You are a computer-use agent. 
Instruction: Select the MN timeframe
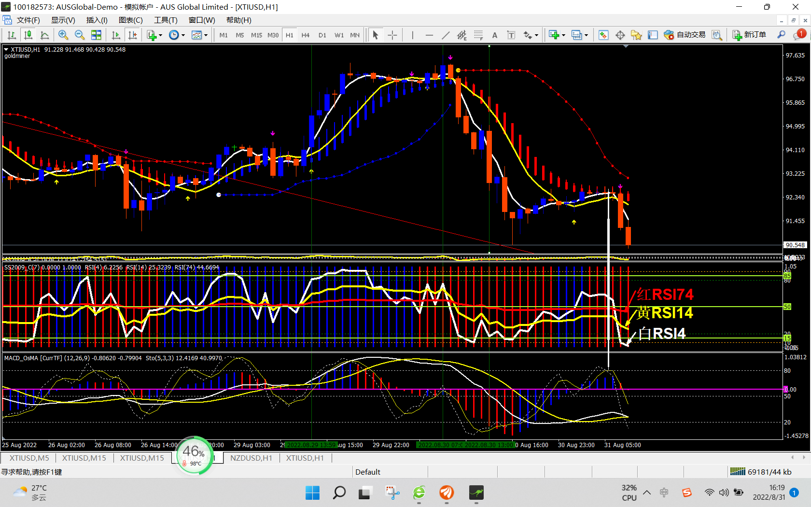355,35
